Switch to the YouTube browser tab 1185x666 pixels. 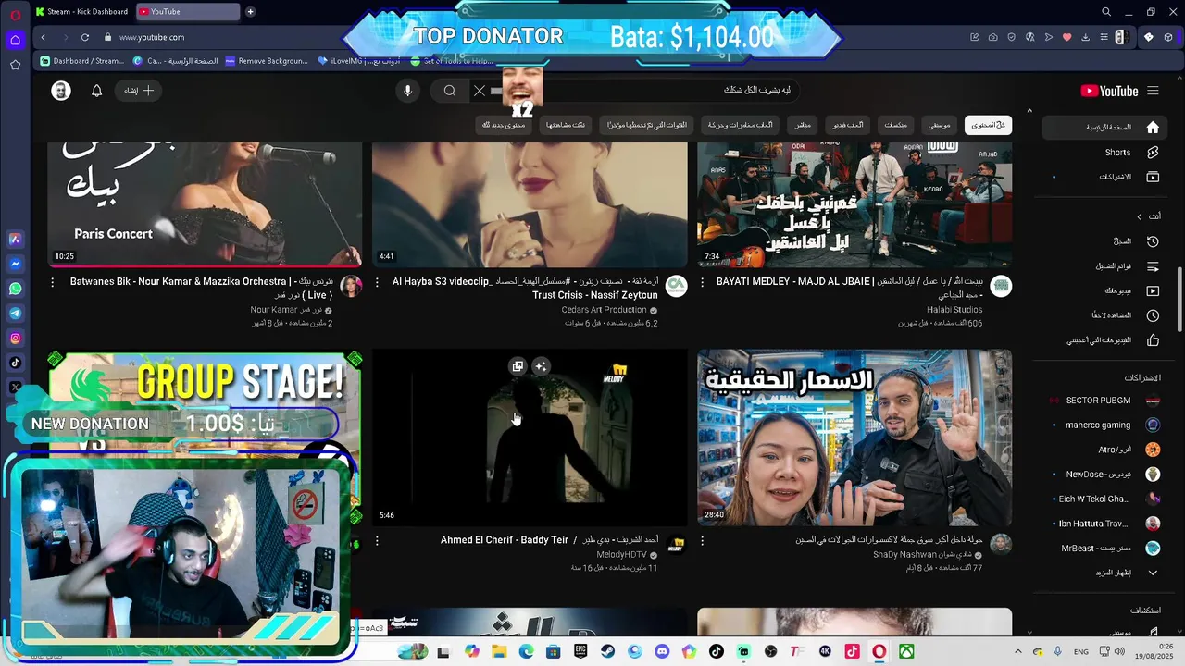(187, 12)
